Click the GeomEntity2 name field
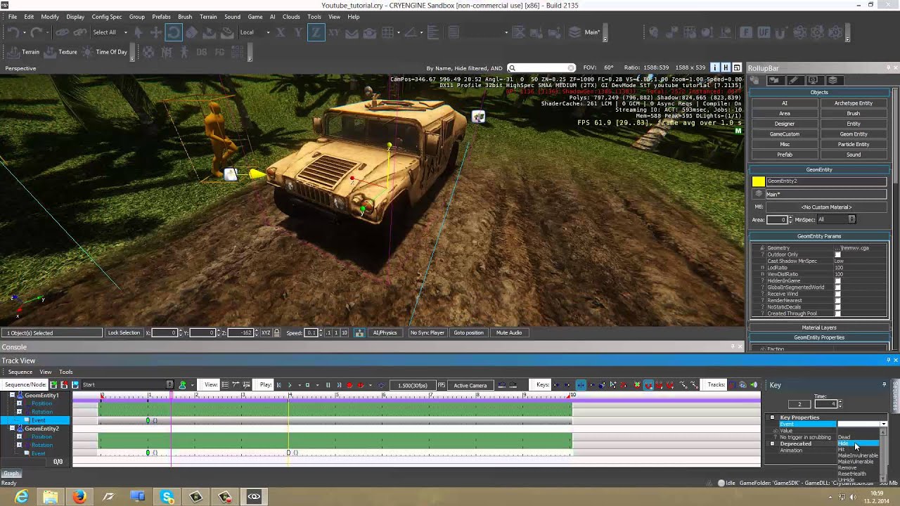 pos(825,181)
